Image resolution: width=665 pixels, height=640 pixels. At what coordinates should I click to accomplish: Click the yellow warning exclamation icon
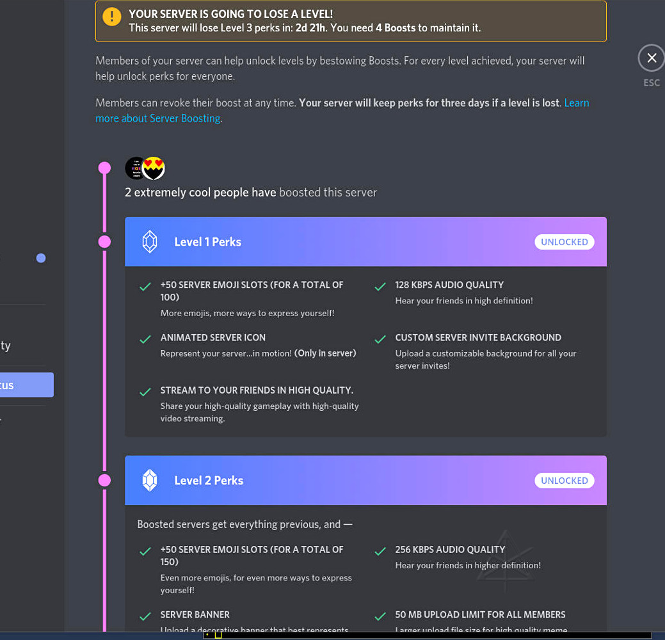point(111,17)
